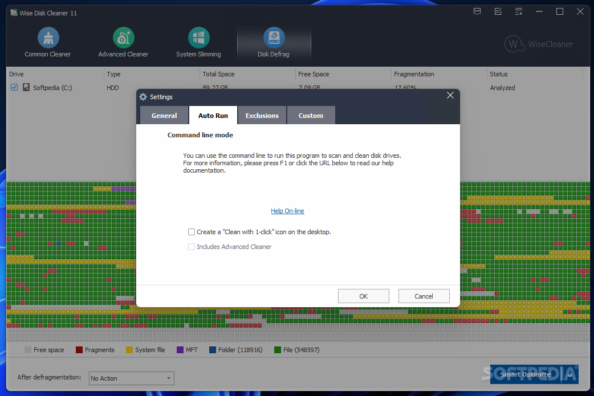Click the Smart Optimize button

pos(526,374)
